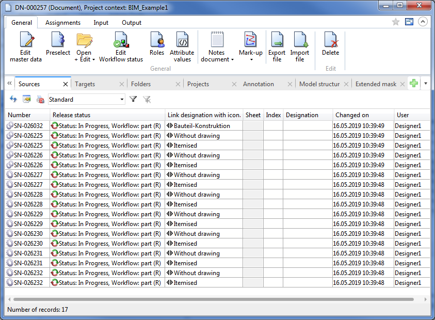Switch to the Assignments ribbon tab
435x320 pixels.
coord(63,23)
